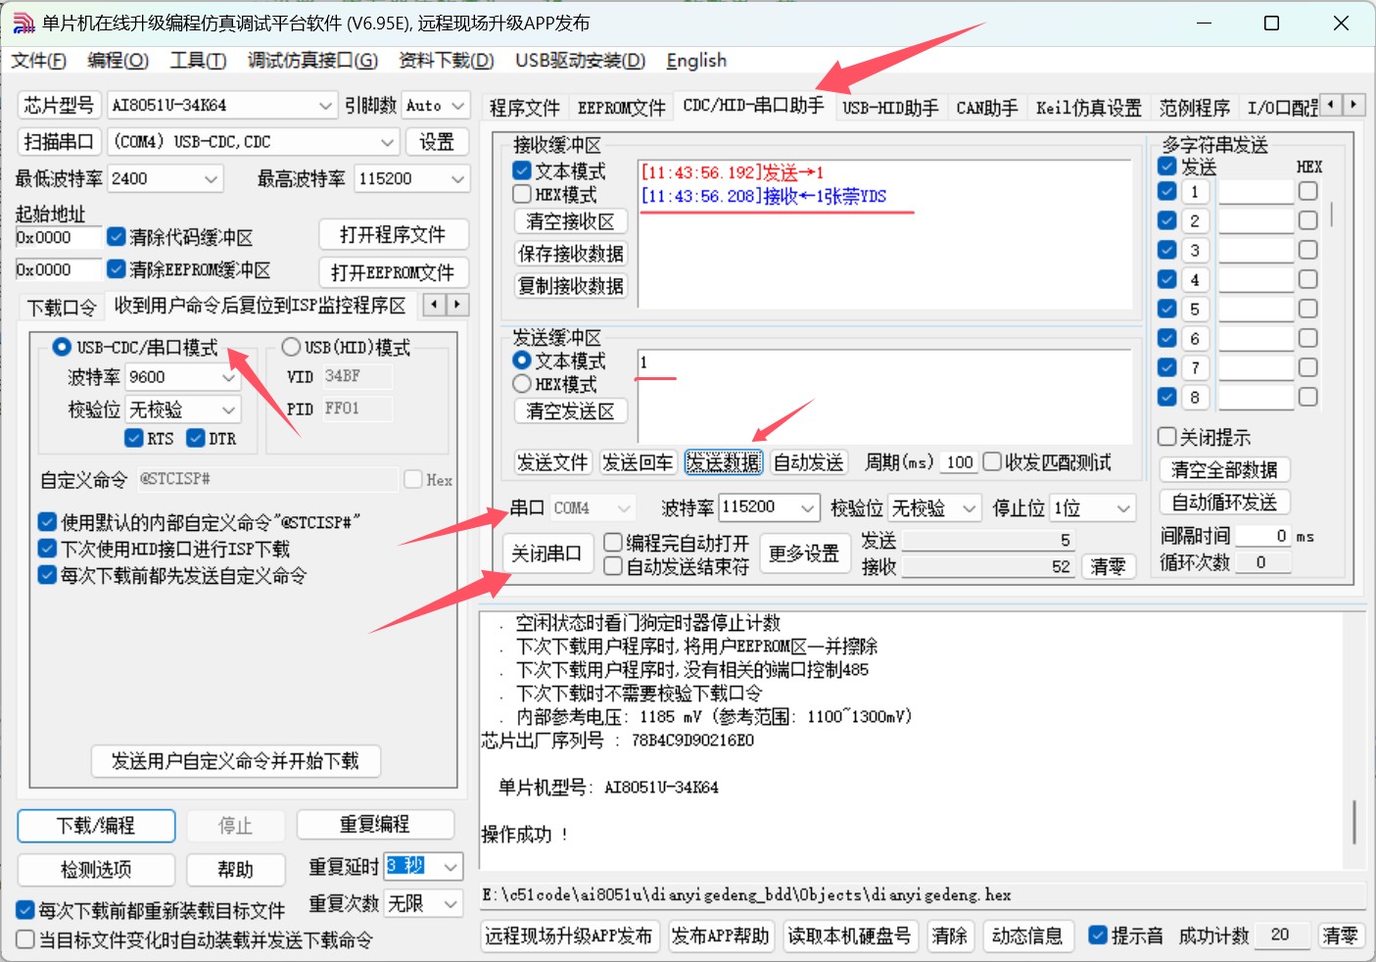Click left arrow beside 下载口令 tabs
Screen dimensions: 1376x962
(x=435, y=305)
